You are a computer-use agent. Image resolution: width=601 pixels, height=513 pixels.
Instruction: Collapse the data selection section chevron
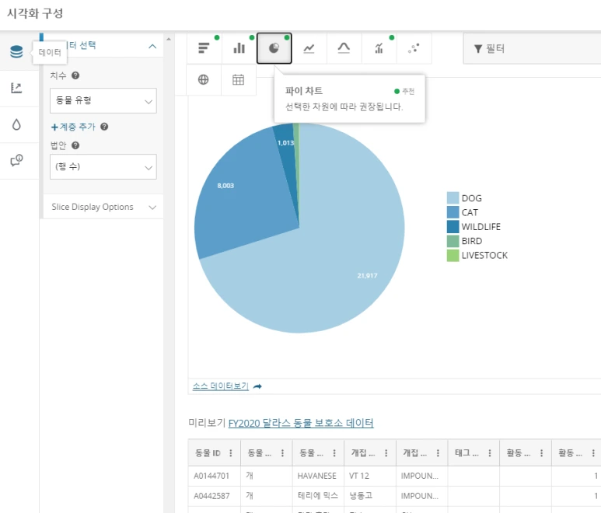pyautogui.click(x=152, y=47)
